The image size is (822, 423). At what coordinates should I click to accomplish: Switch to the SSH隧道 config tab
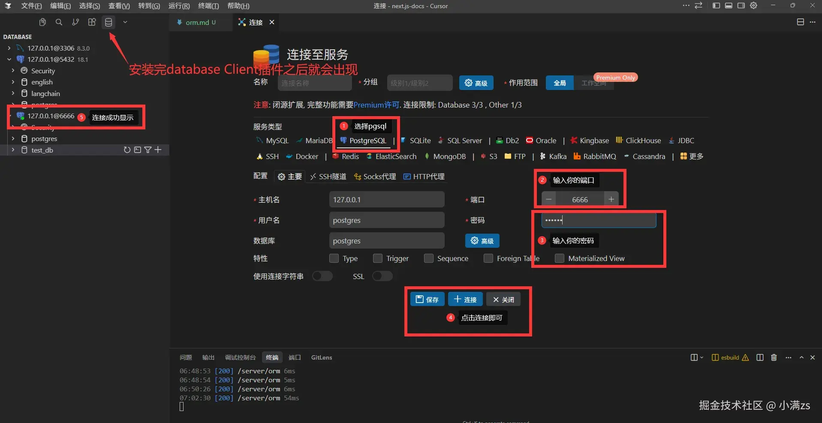coord(328,177)
